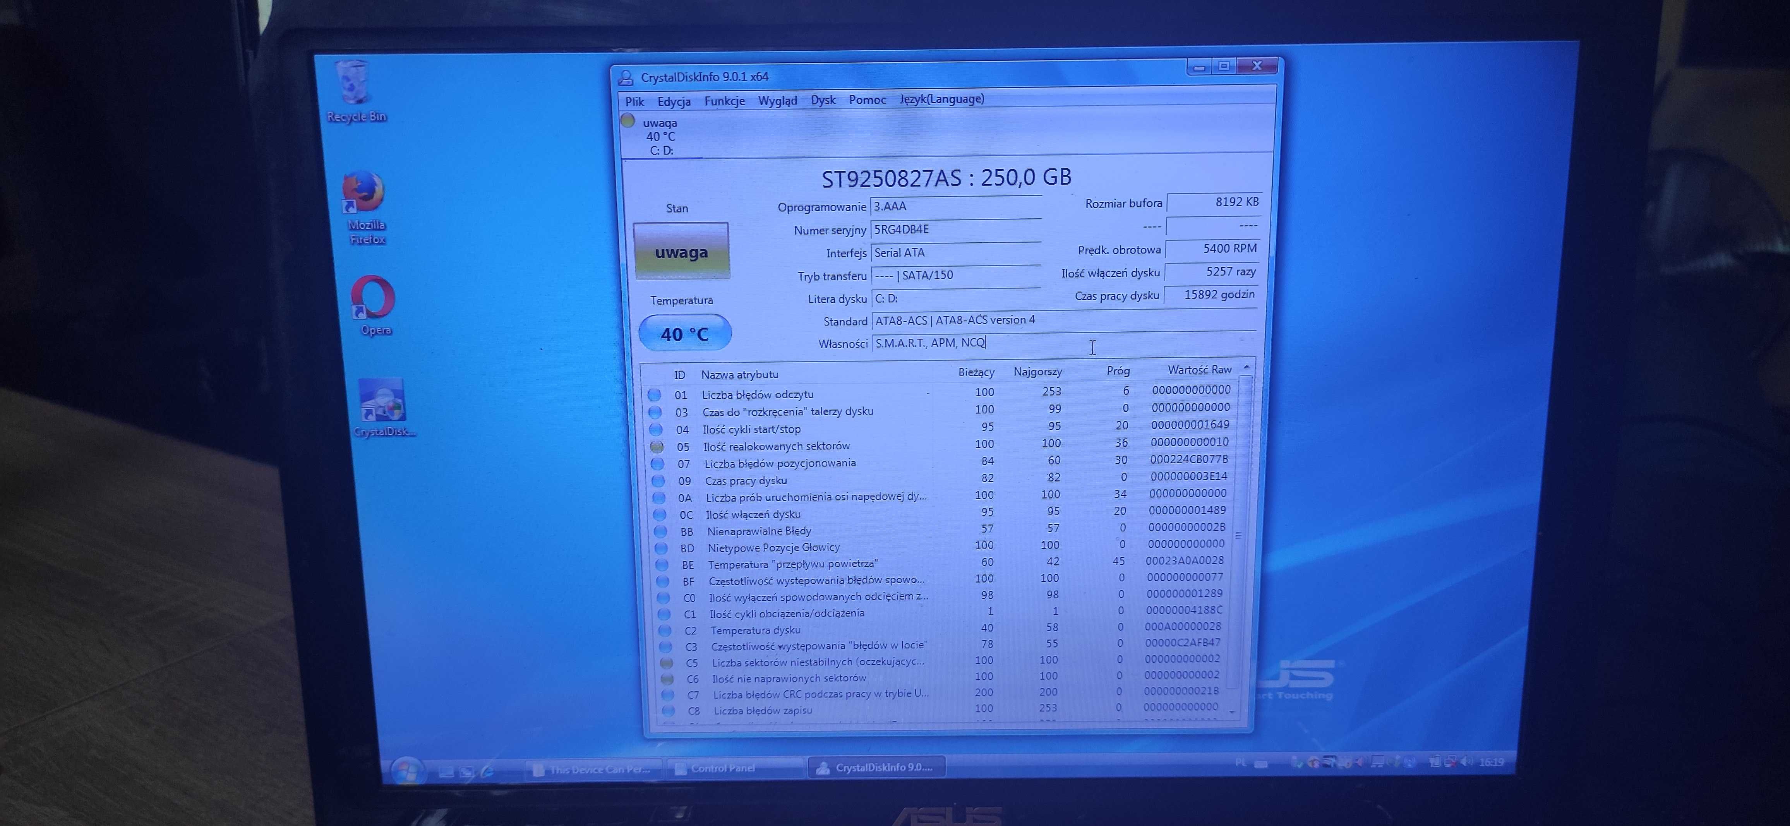Select row 0C Ilość włączeń dysku

(941, 513)
